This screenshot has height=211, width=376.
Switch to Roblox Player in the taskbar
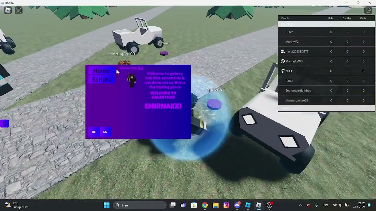click(258, 205)
